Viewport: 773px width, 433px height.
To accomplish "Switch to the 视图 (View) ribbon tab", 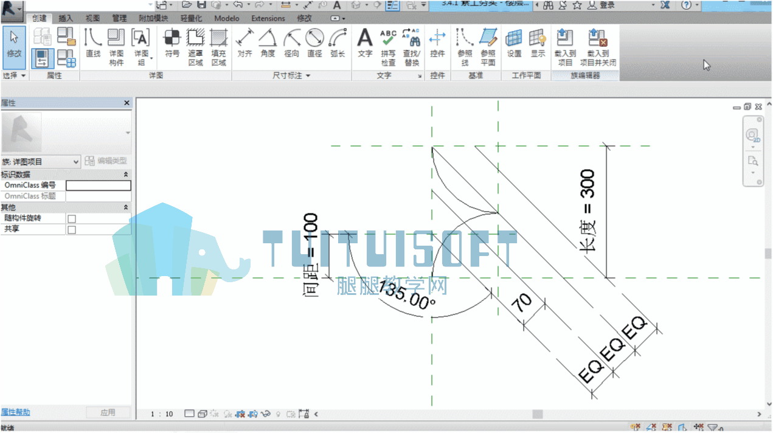I will click(92, 18).
